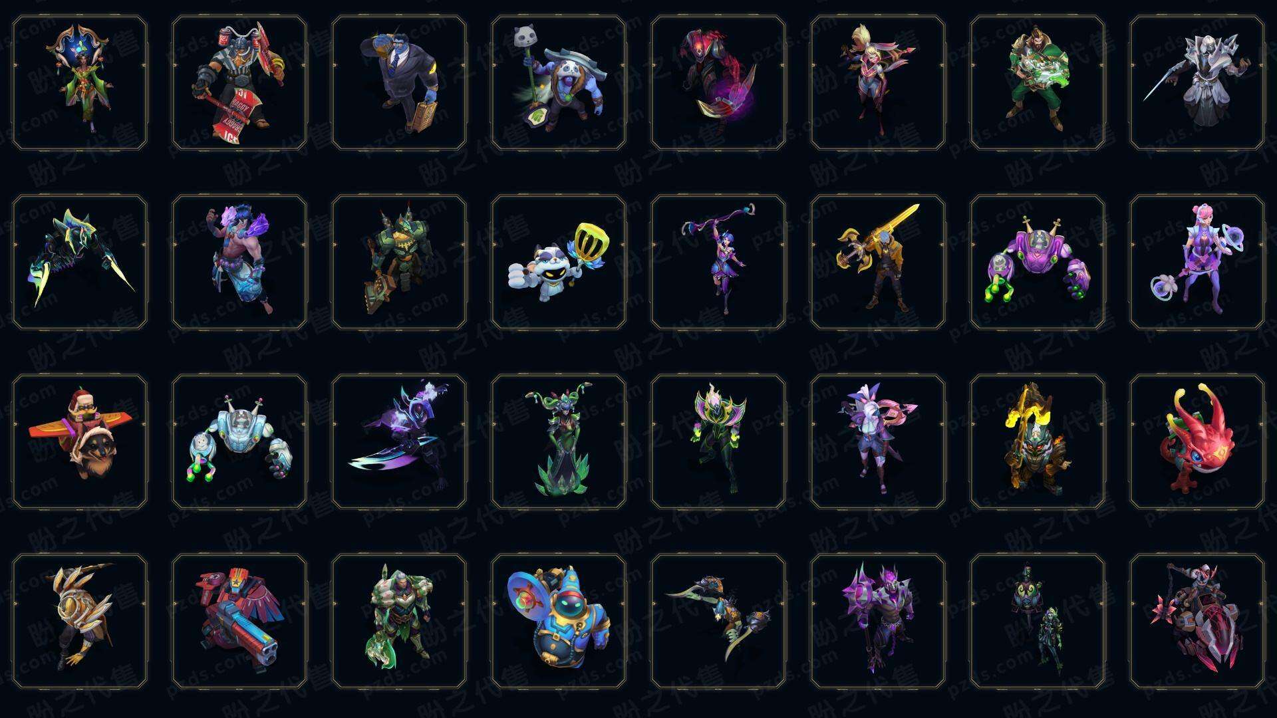
Task: Open the panda-costume character with staff tile
Action: point(559,83)
